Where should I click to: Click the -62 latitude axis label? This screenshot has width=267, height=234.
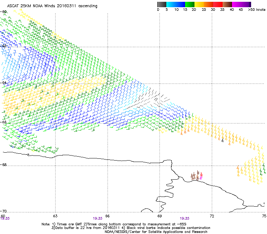click(3, 46)
